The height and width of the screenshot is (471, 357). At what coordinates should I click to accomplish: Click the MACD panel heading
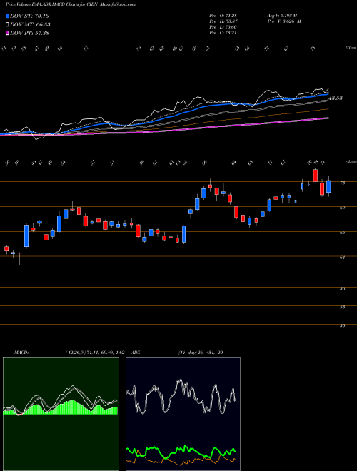coord(21,353)
